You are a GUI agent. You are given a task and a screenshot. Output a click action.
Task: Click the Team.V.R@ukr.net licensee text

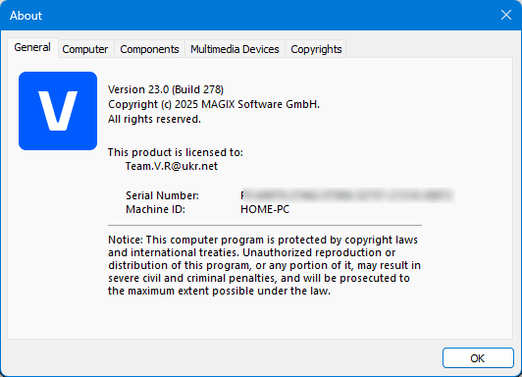click(x=172, y=166)
